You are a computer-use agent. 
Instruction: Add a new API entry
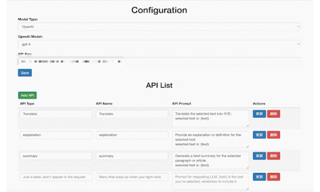point(27,95)
